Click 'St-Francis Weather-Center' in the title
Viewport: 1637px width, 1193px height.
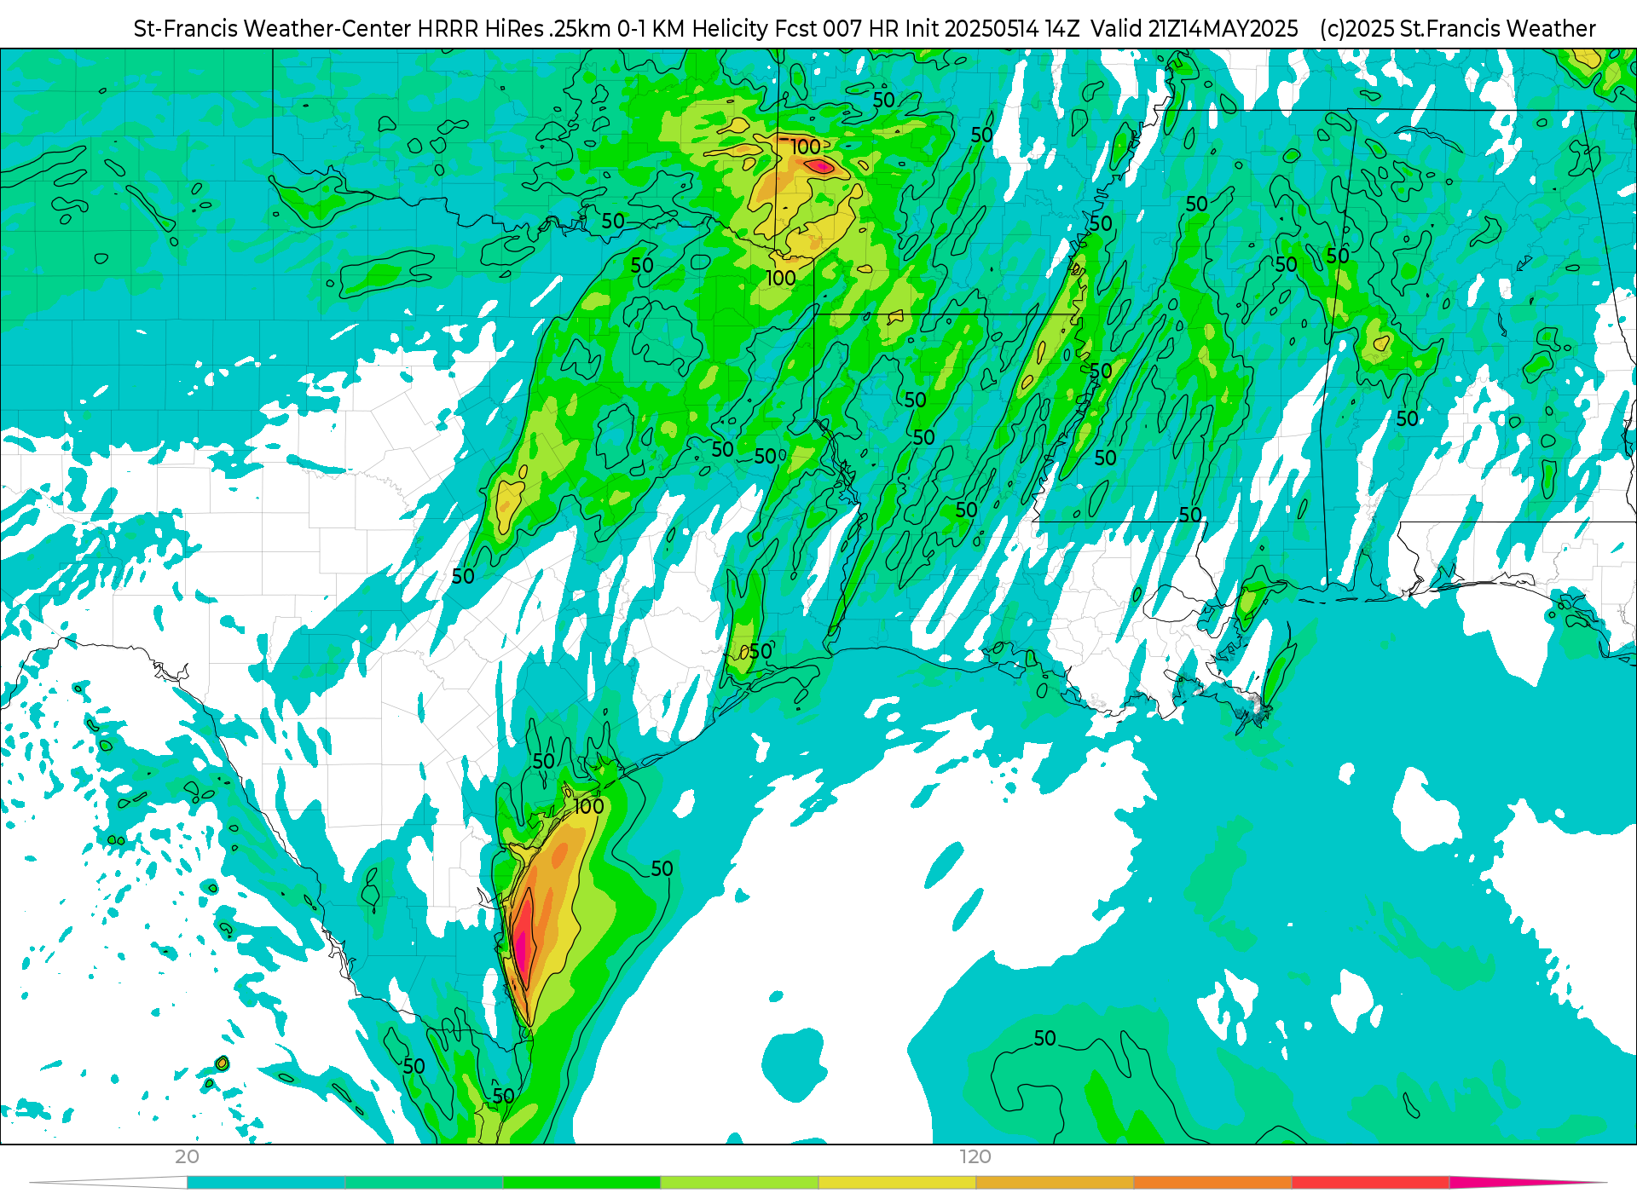click(273, 29)
